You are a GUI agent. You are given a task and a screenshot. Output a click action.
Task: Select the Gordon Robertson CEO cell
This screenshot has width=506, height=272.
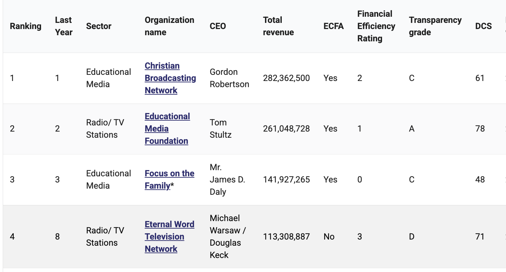pyautogui.click(x=229, y=78)
